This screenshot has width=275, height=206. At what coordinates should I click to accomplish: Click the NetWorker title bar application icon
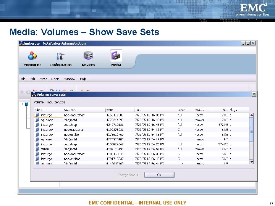21,43
